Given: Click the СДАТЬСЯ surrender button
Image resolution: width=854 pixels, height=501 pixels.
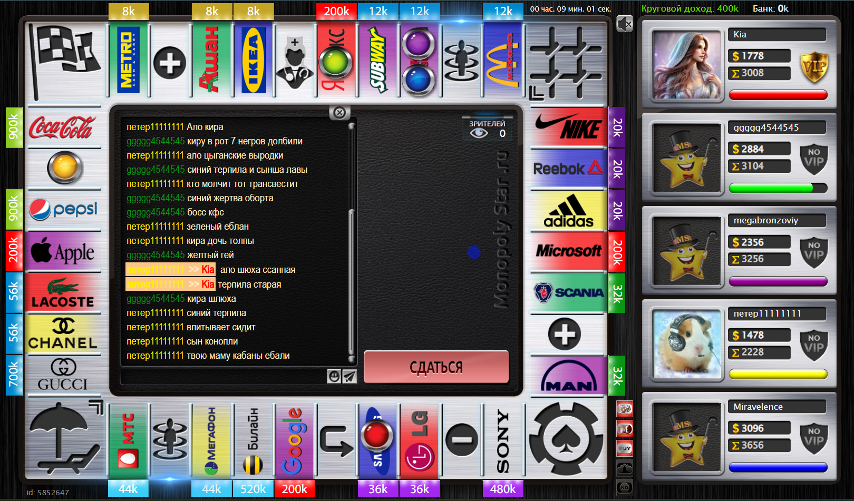Looking at the screenshot, I should tap(436, 367).
